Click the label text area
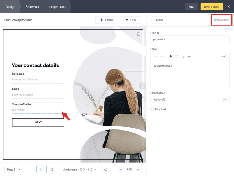 (190, 74)
